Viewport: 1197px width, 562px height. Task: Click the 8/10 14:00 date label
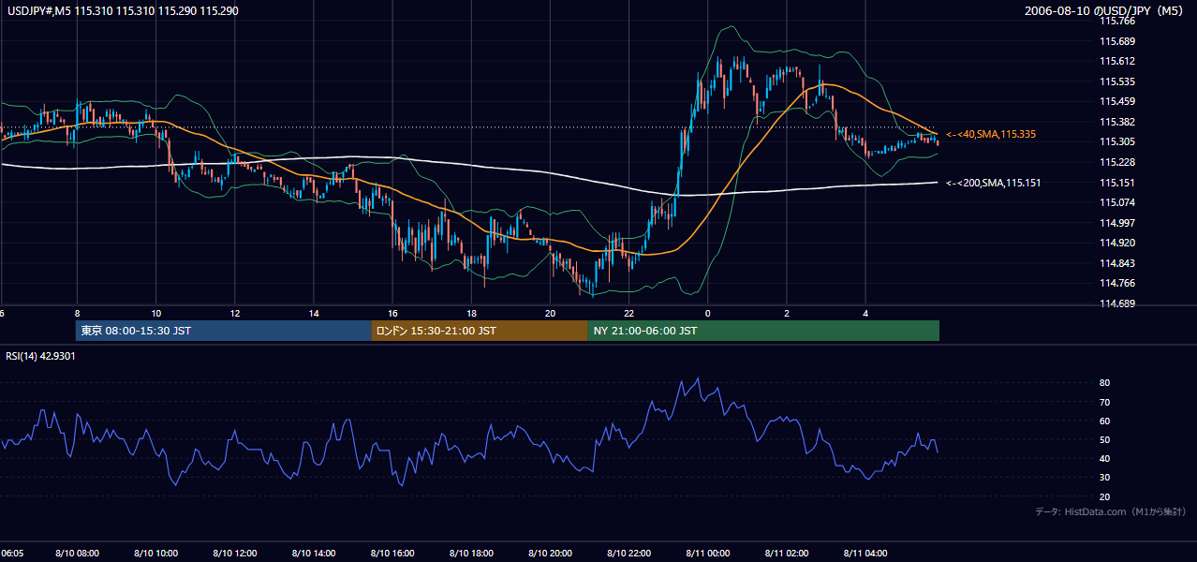[x=314, y=553]
